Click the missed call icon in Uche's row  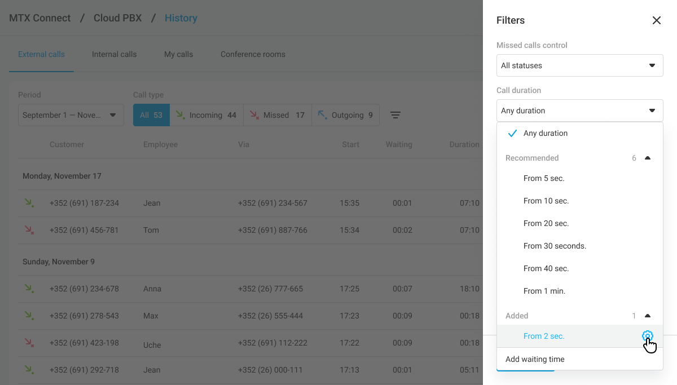coord(28,343)
